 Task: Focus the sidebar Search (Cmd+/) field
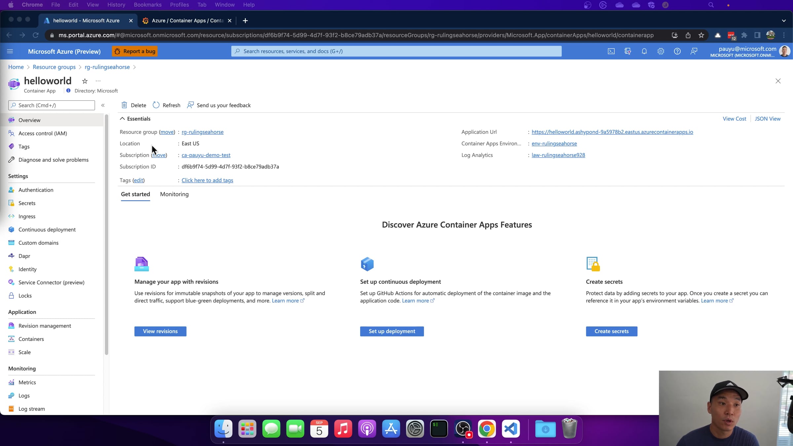pyautogui.click(x=52, y=105)
